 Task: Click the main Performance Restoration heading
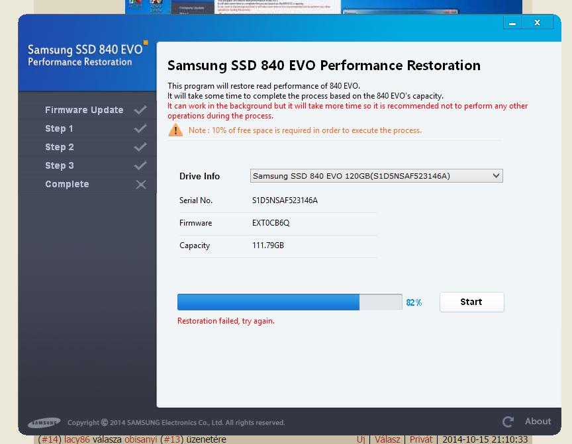324,66
